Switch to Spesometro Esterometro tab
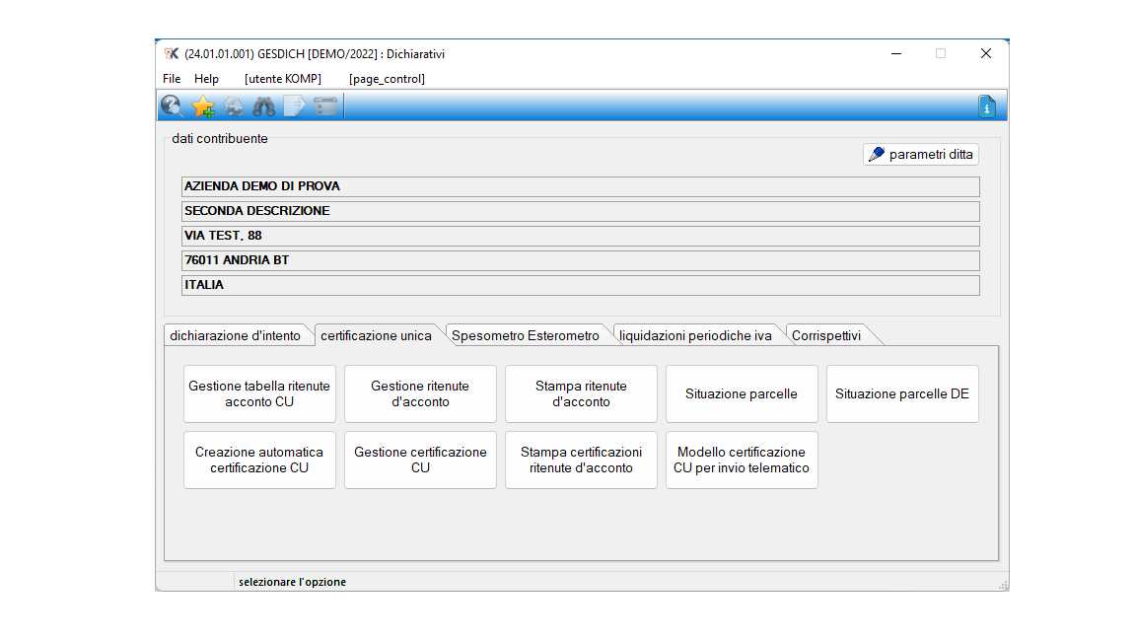Viewport: 1136px width, 639px height. (x=526, y=335)
